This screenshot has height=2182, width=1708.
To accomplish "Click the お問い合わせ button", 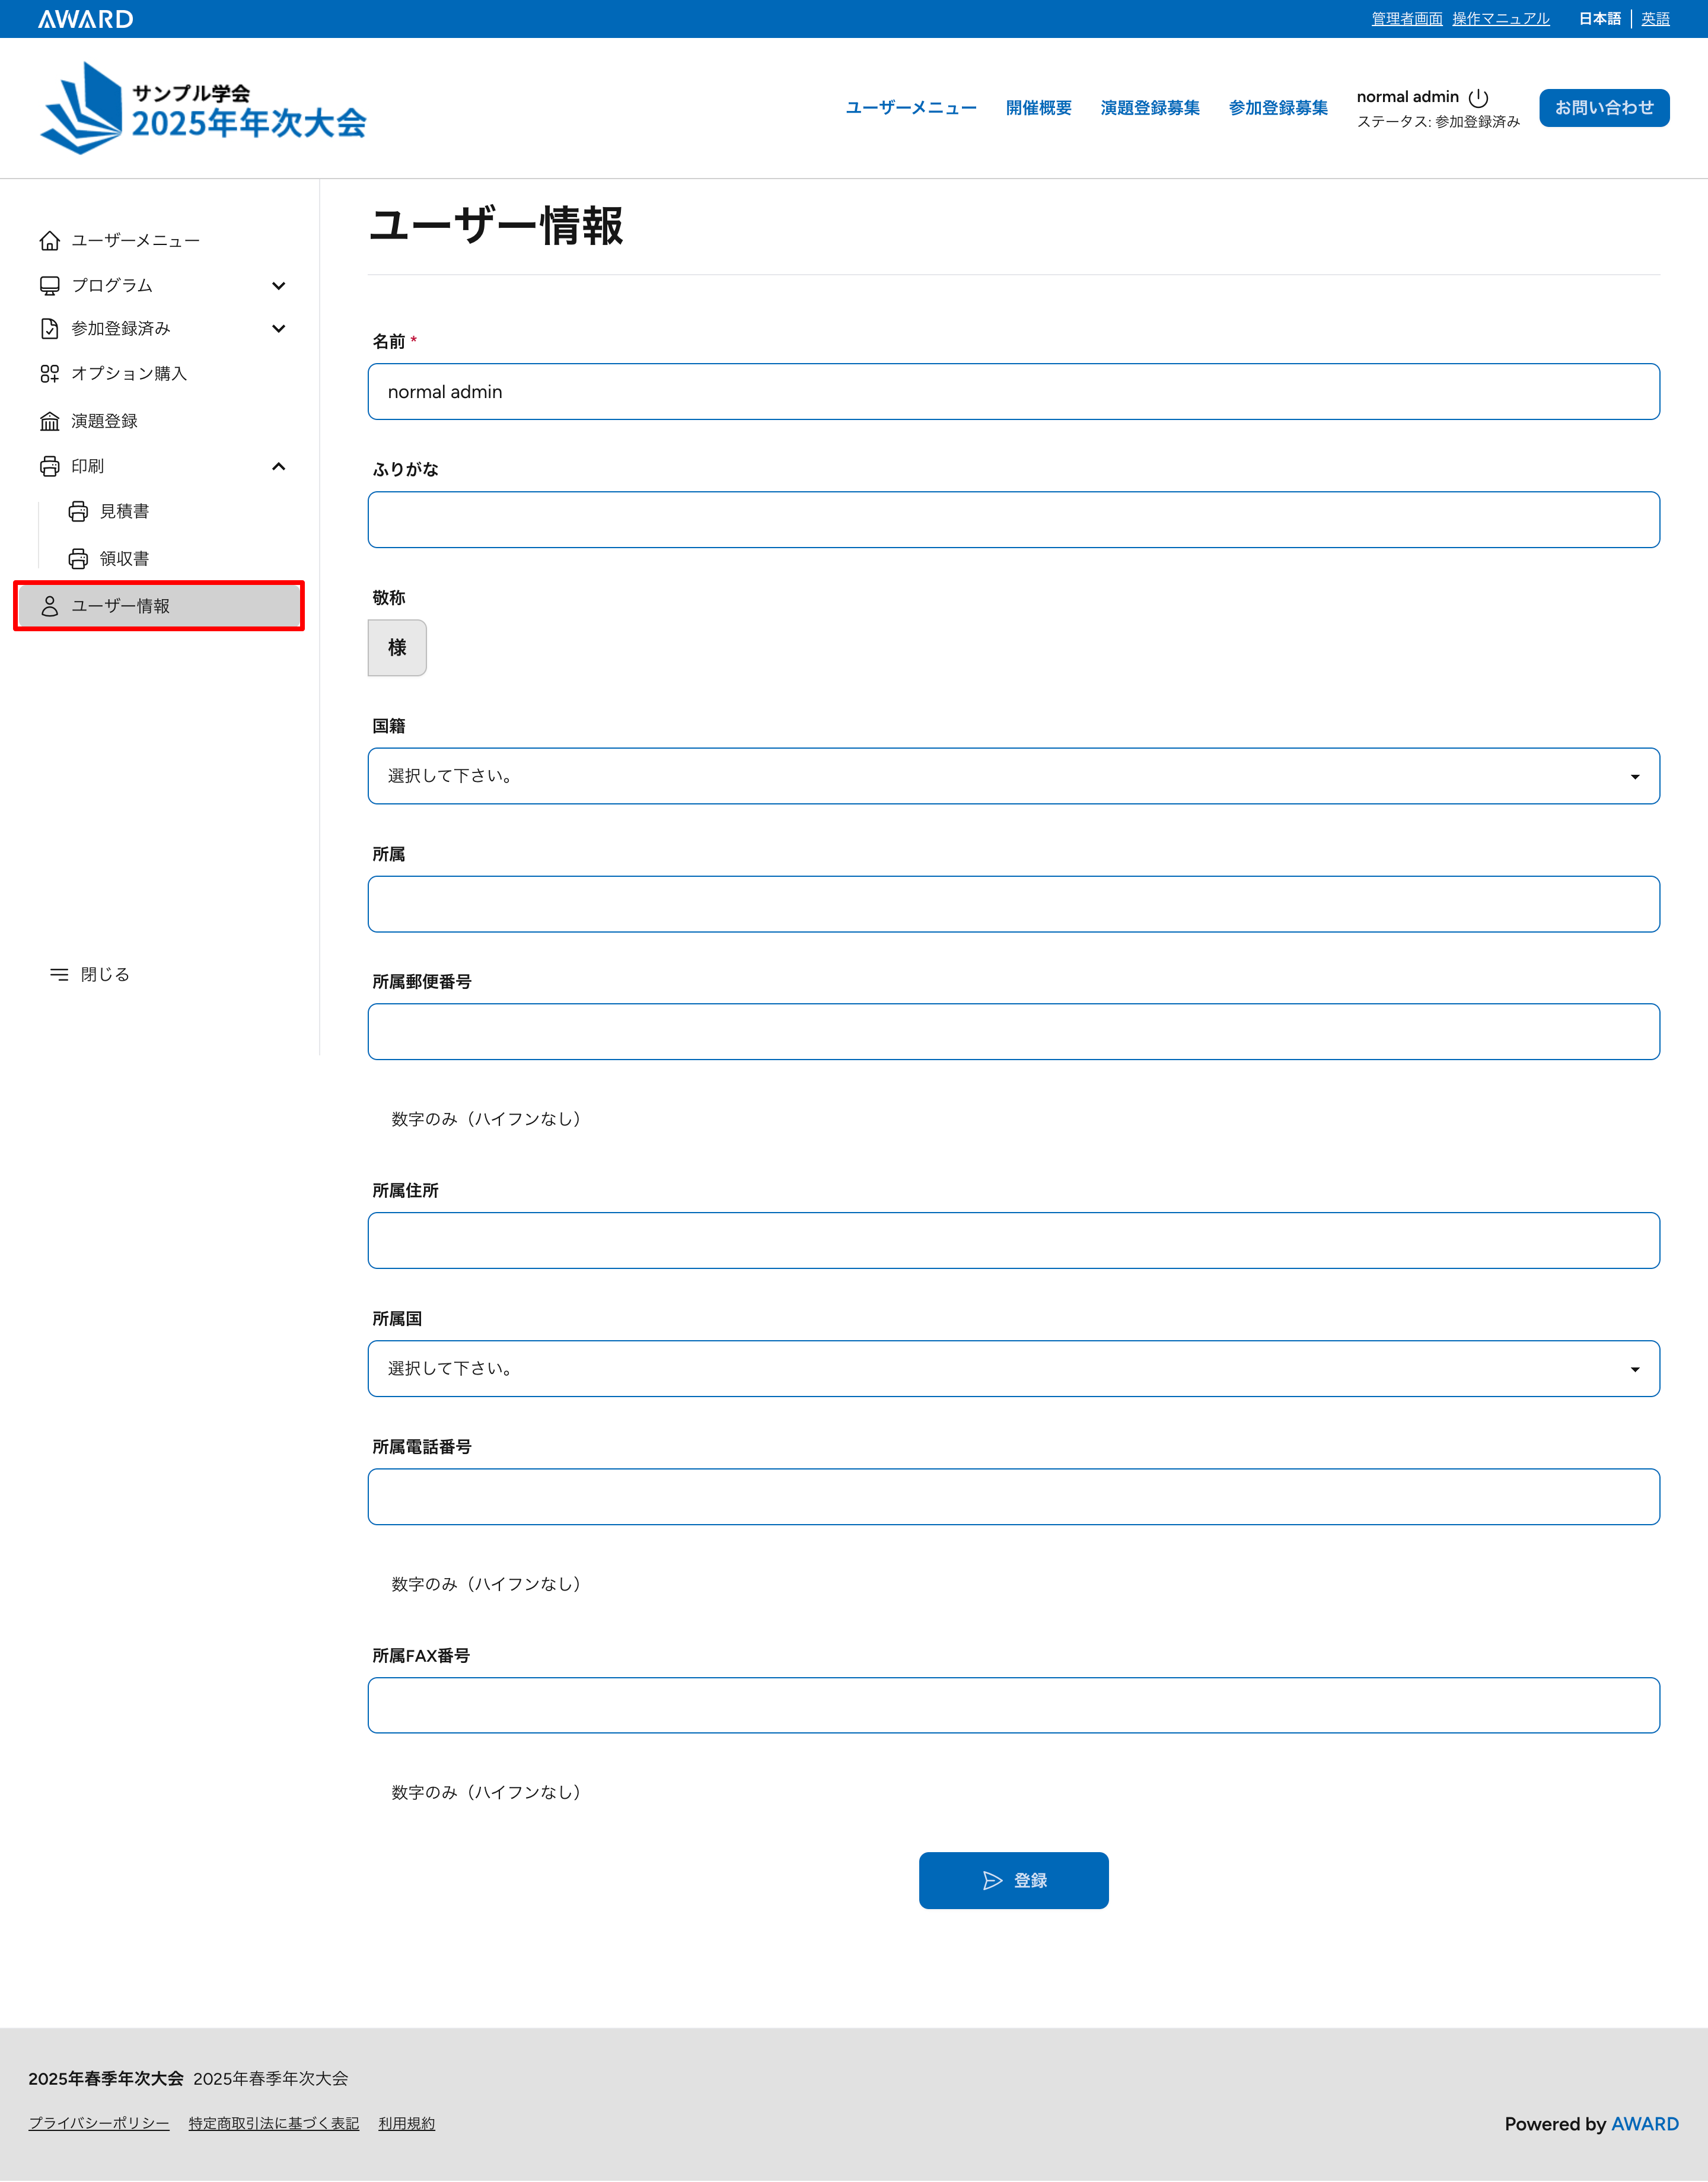I will pos(1604,108).
